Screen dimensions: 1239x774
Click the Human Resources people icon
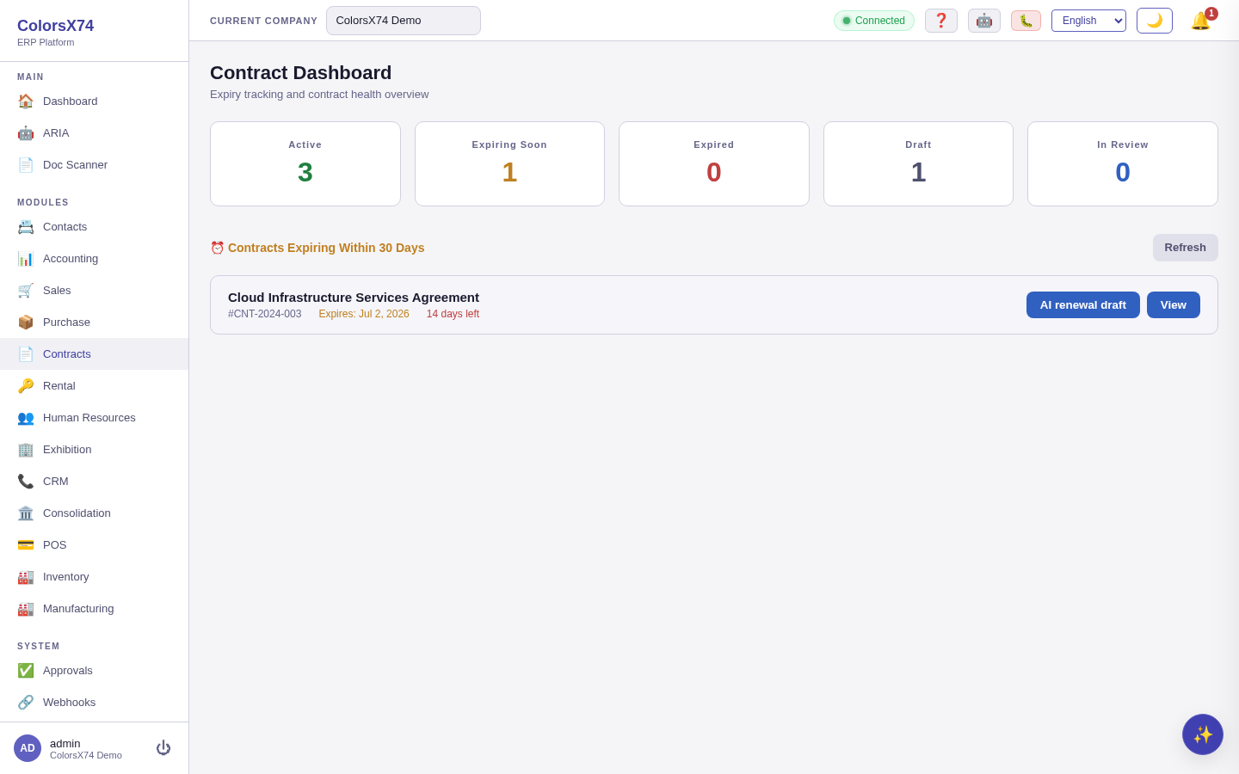(26, 417)
